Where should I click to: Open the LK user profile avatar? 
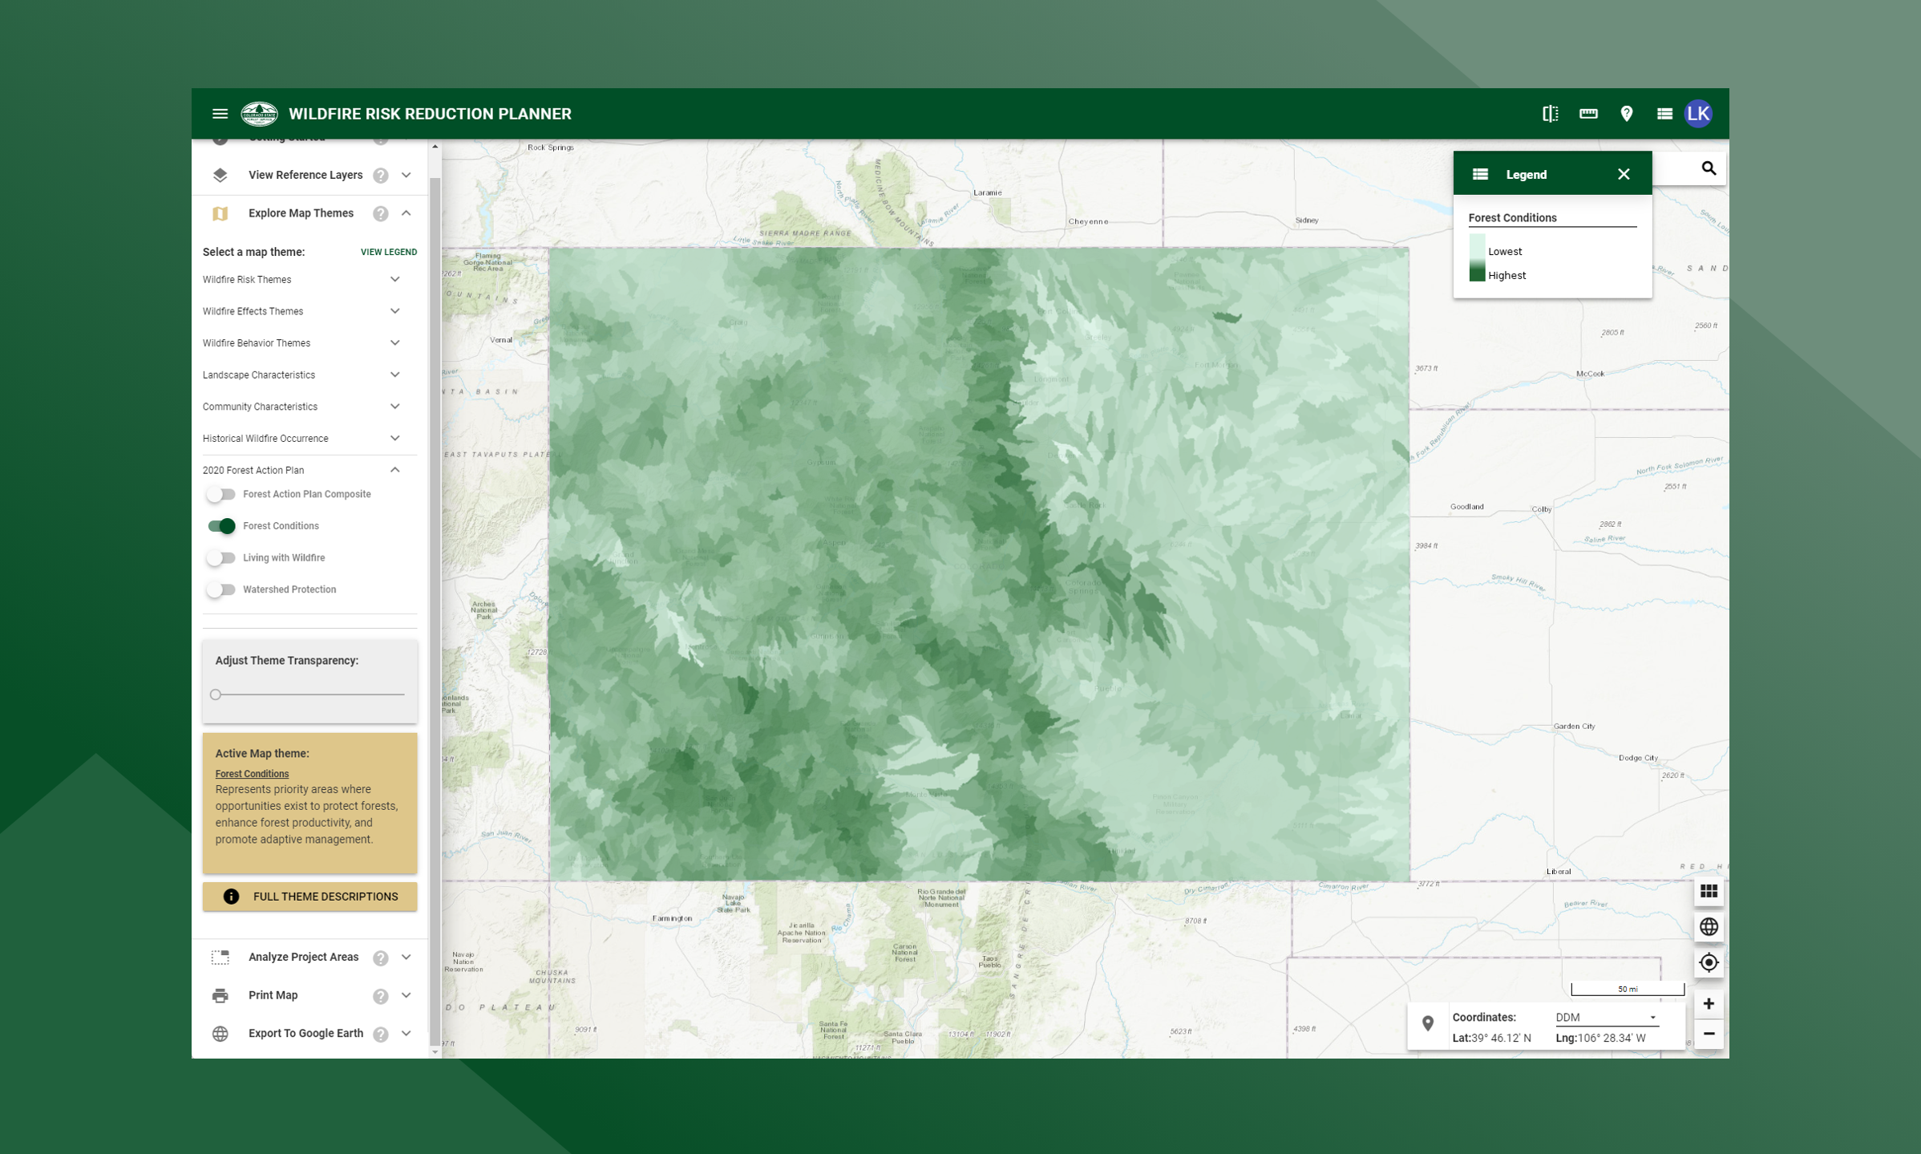(1699, 114)
